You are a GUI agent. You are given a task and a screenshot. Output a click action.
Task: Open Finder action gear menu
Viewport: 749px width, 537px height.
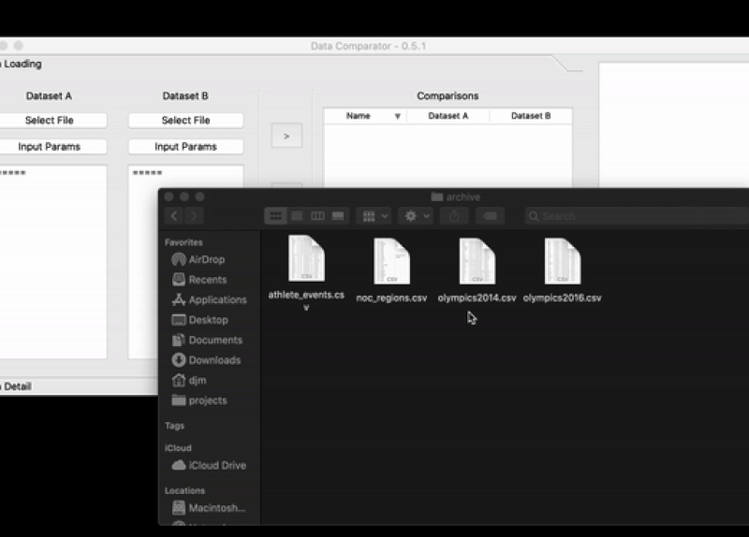pos(416,216)
